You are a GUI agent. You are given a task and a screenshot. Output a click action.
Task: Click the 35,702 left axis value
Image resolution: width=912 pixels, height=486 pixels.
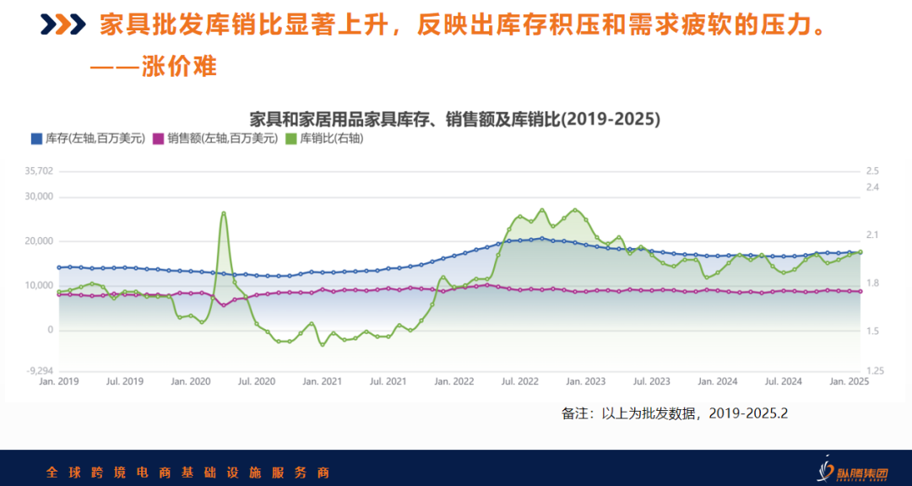click(39, 171)
